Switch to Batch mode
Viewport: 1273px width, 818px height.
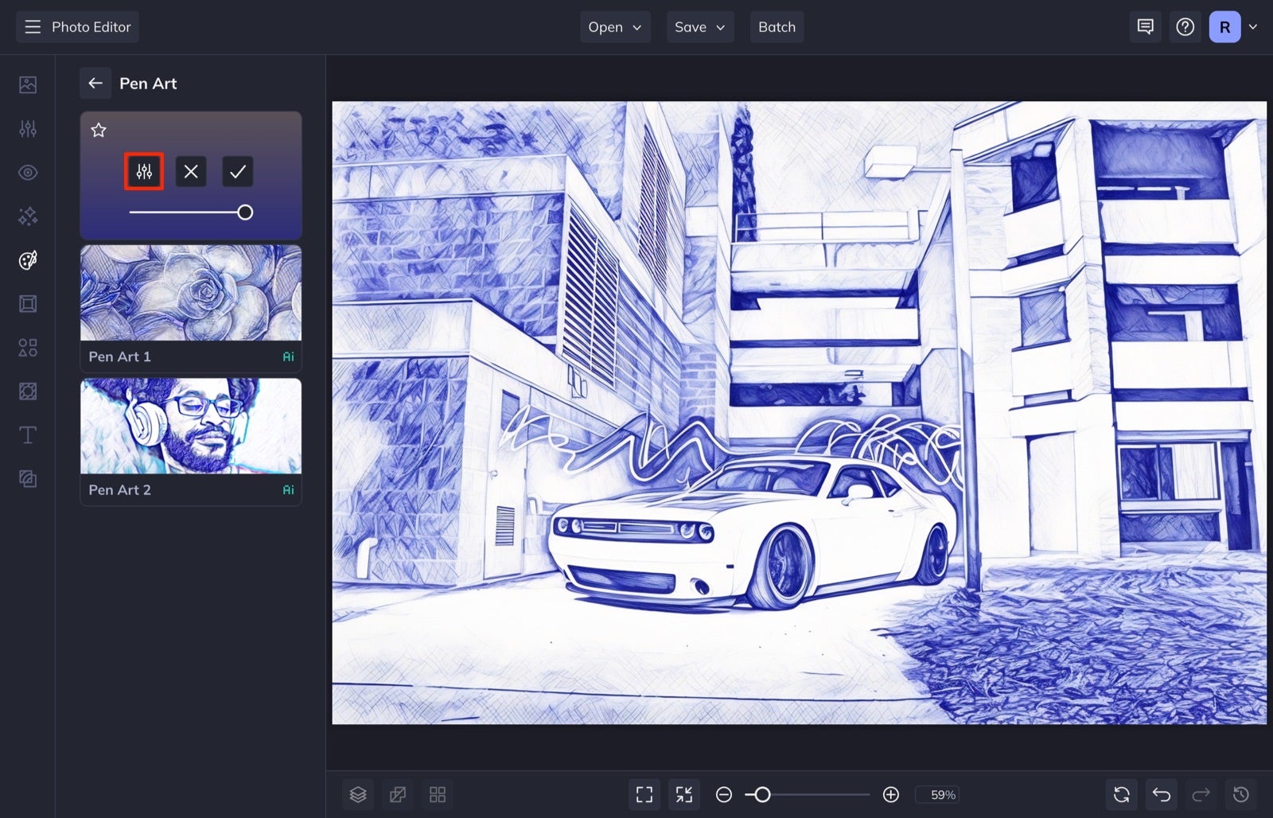pyautogui.click(x=777, y=26)
